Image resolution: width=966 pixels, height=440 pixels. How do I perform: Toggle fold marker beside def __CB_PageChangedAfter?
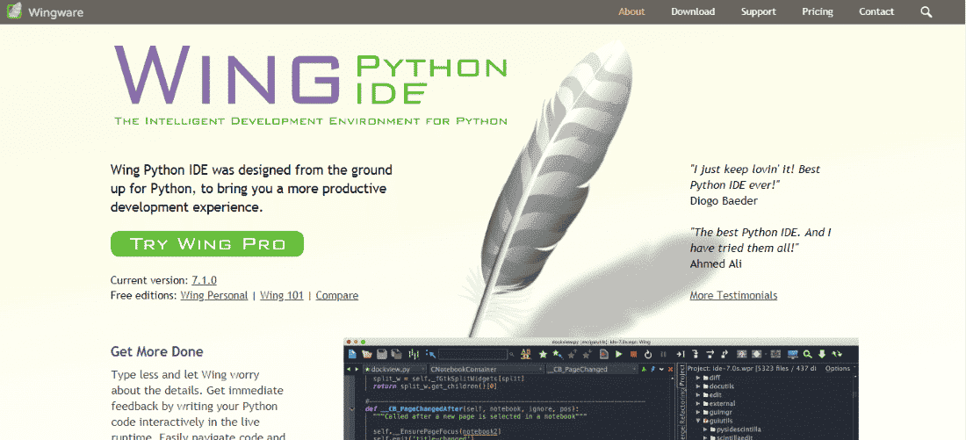[351, 408]
